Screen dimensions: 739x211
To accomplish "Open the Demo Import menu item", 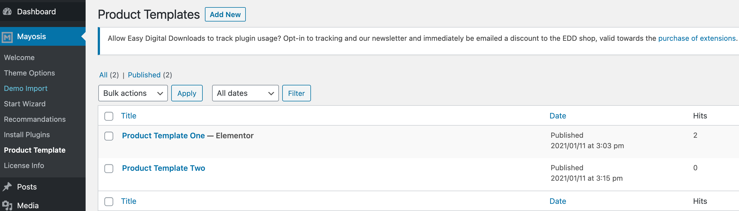I will click(25, 88).
